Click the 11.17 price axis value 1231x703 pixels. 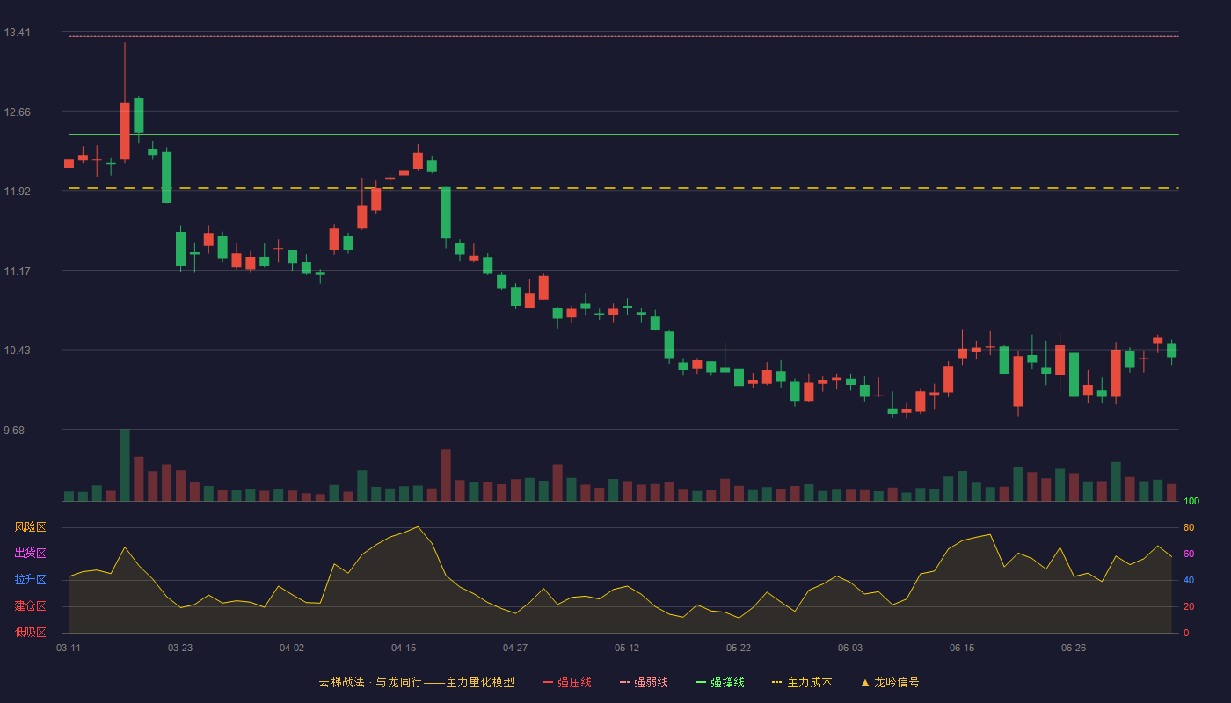(17, 271)
